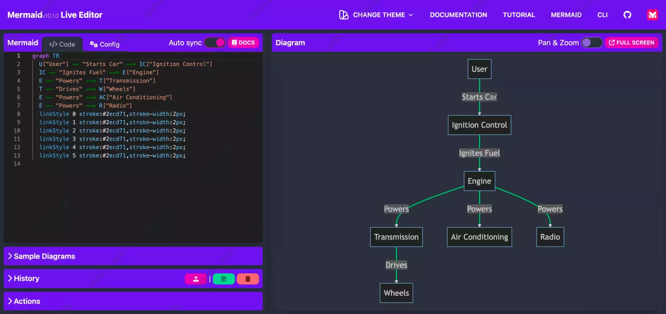Click code line 'IC -- "Ignites Fuel"'
This screenshot has width=666, height=314.
99,72
